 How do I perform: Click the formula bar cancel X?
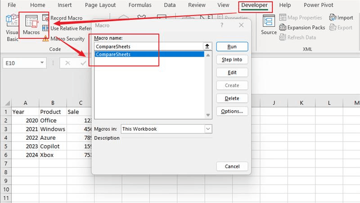(68, 63)
